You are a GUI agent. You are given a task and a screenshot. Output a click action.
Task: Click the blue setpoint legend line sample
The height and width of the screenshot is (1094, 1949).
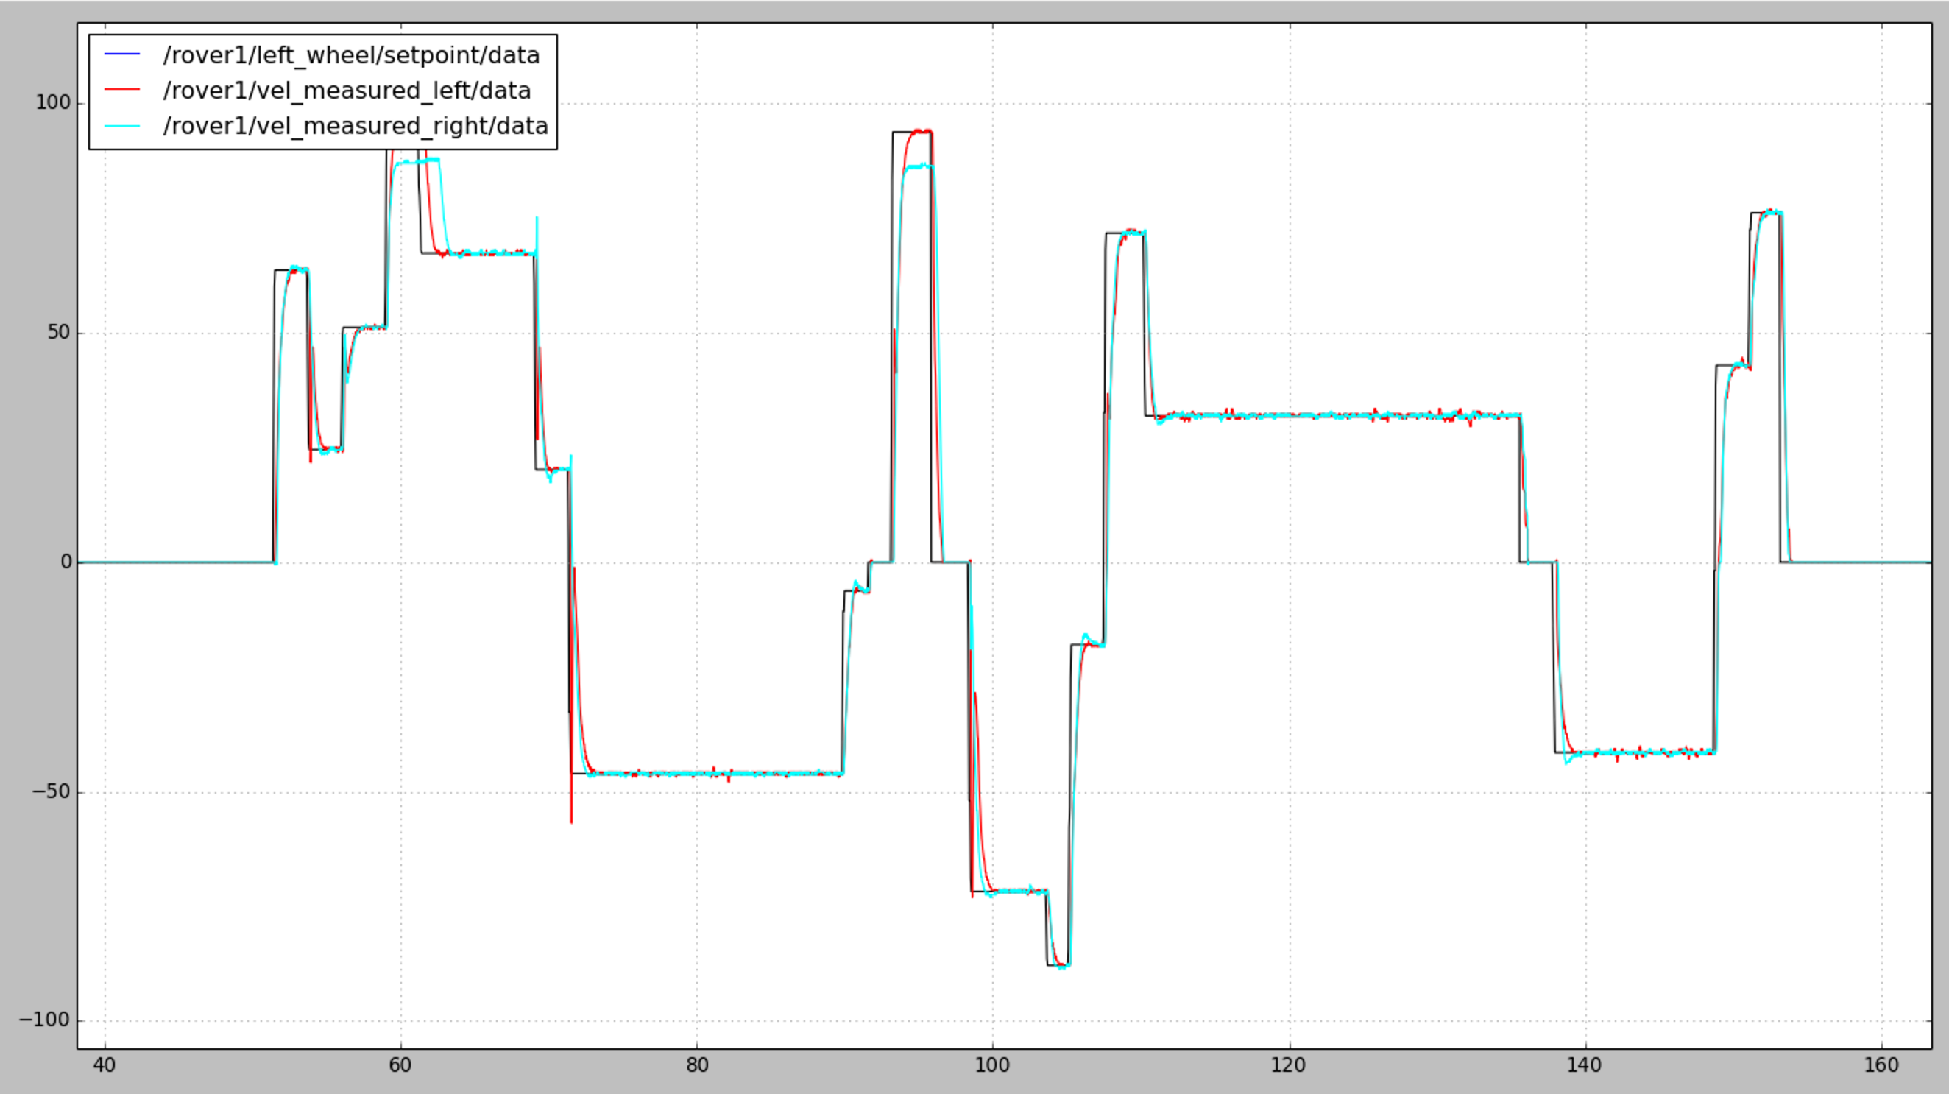pos(122,54)
